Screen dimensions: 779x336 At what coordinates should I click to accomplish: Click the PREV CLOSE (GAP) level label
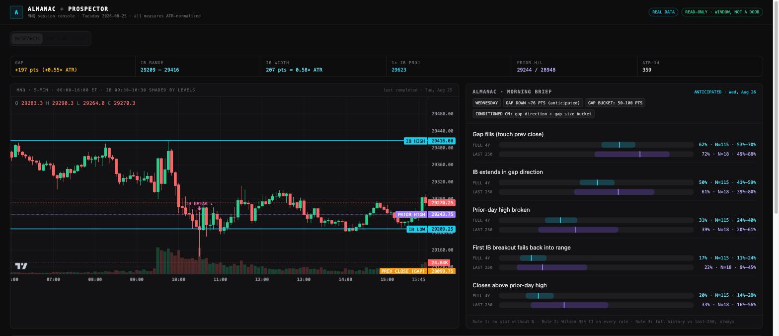[x=403, y=271]
